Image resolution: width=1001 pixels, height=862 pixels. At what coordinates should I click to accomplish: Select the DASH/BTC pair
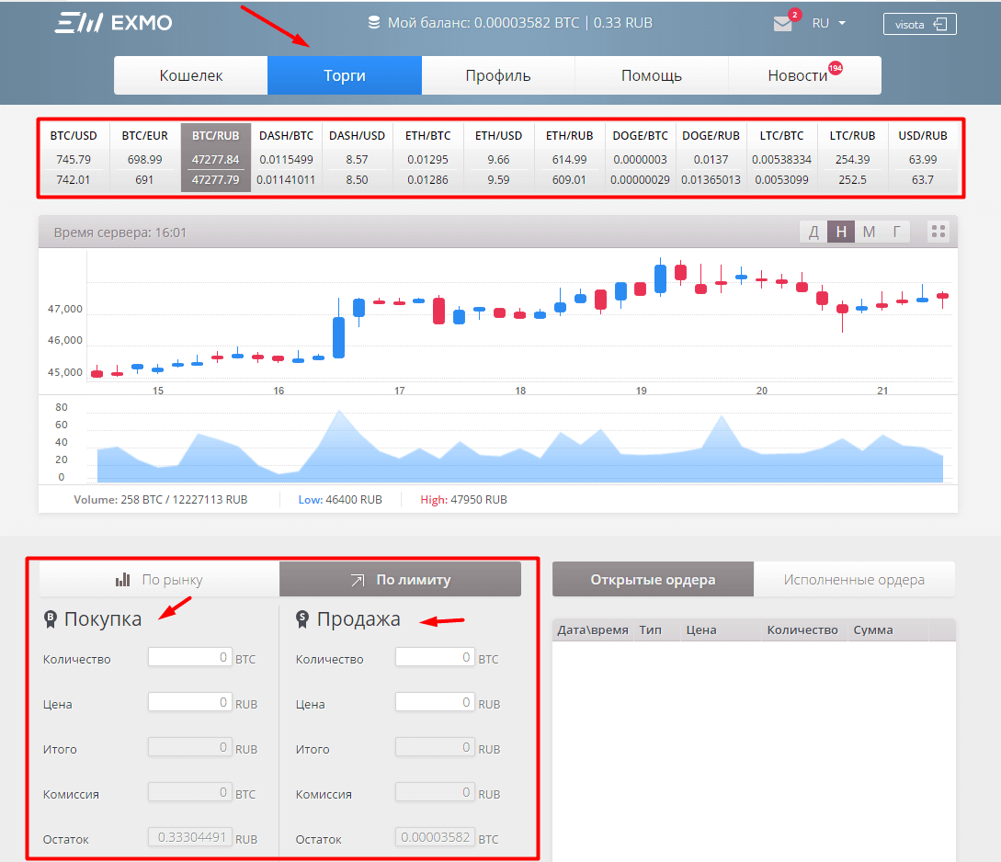(x=286, y=157)
